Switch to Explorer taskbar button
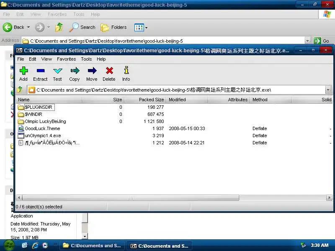 click(x=92, y=246)
